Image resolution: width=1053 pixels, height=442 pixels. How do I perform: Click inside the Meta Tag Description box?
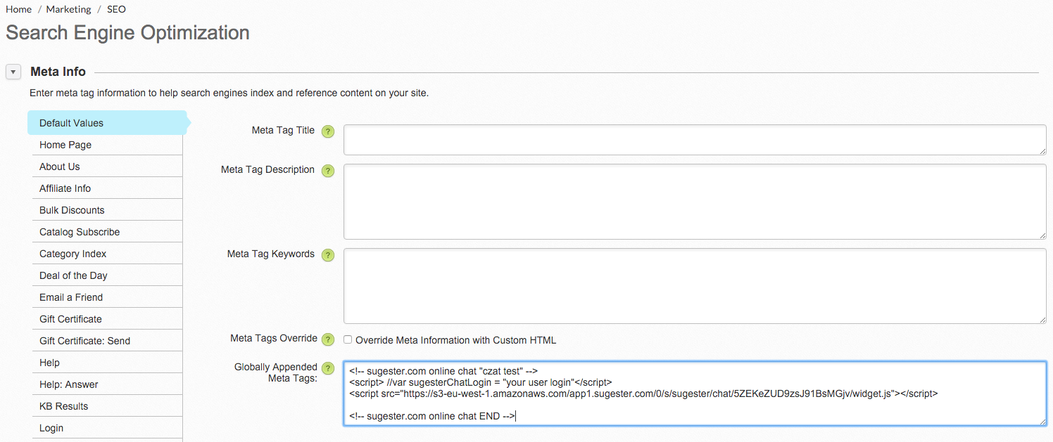(694, 202)
